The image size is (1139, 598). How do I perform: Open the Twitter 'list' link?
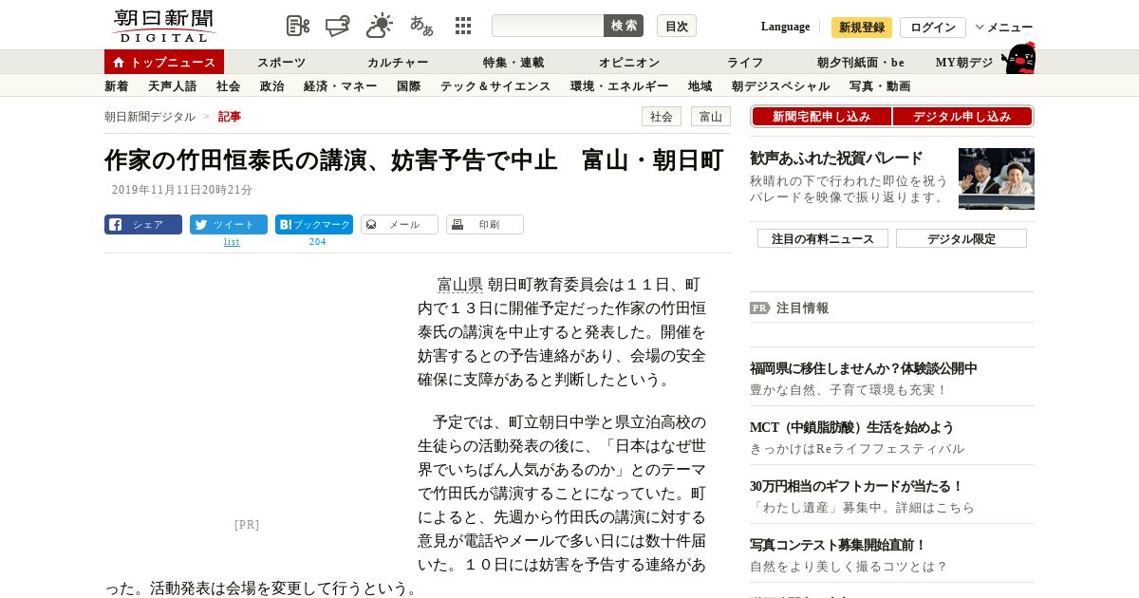tap(232, 242)
